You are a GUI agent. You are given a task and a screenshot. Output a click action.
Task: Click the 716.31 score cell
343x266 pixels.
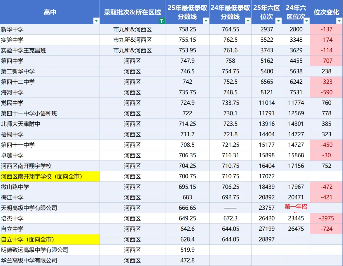230,155
